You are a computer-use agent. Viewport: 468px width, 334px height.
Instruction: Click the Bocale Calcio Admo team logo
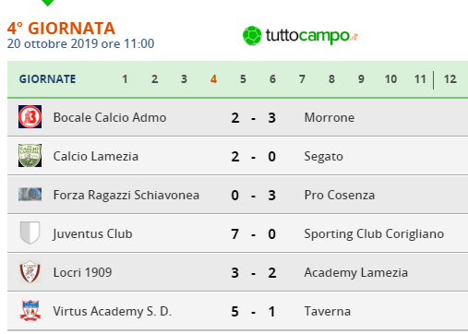30,117
